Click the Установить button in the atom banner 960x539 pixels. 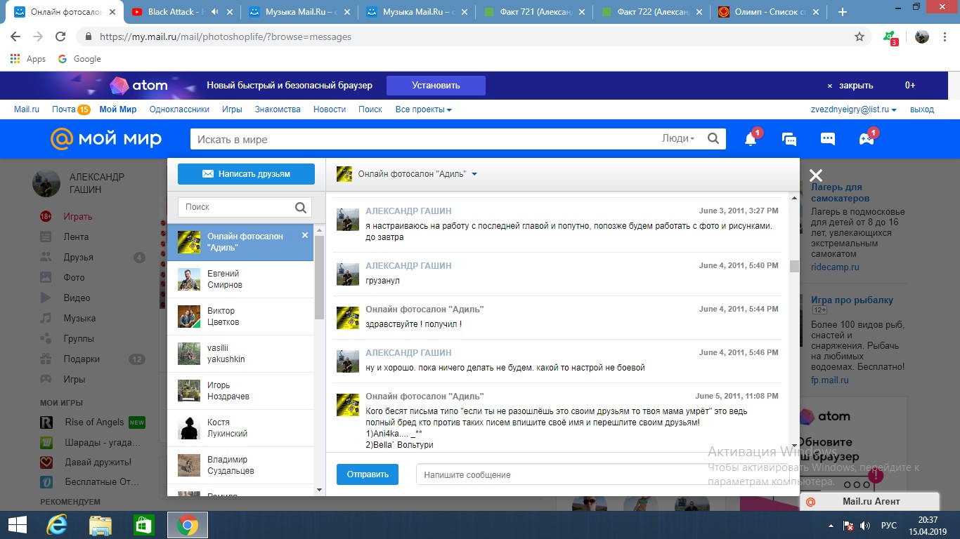point(436,86)
